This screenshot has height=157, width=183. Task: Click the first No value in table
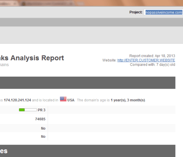[43, 129]
